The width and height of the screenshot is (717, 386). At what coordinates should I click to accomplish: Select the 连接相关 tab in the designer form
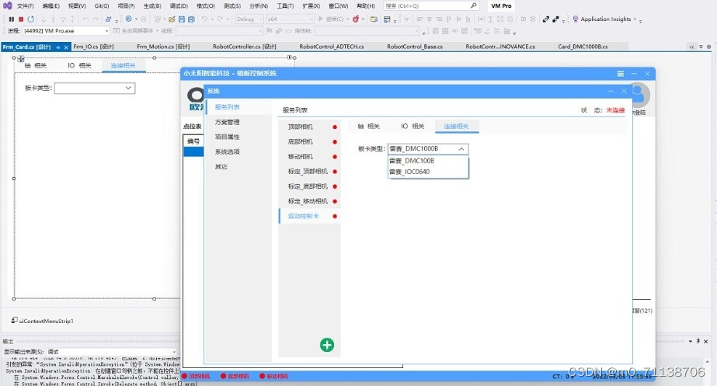[123, 66]
